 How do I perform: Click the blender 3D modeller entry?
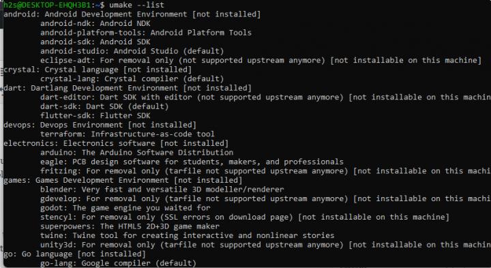162,190
